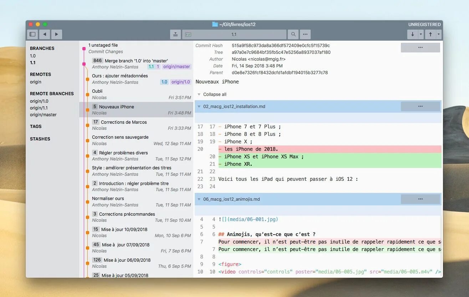Open the pull options dropdown arrow
The height and width of the screenshot is (297, 469).
421,34
